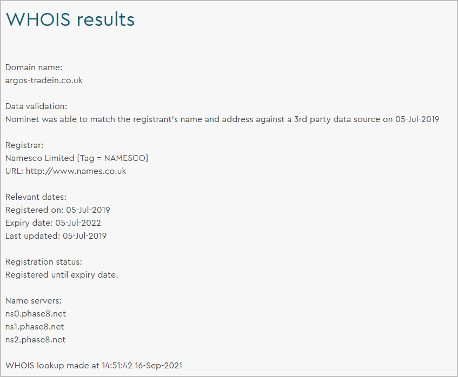The height and width of the screenshot is (377, 458).
Task: Click the ns0.phase8.net name server
Action: click(x=36, y=314)
